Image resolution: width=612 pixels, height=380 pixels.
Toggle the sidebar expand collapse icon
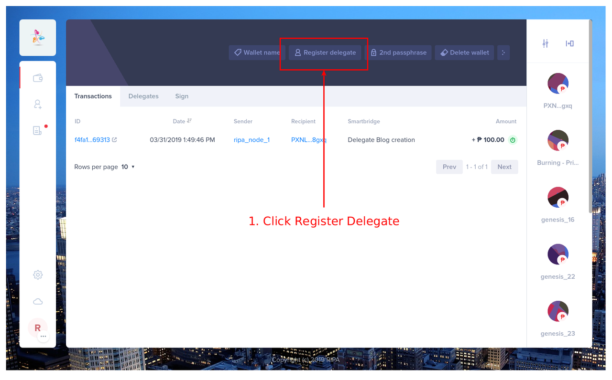[569, 43]
